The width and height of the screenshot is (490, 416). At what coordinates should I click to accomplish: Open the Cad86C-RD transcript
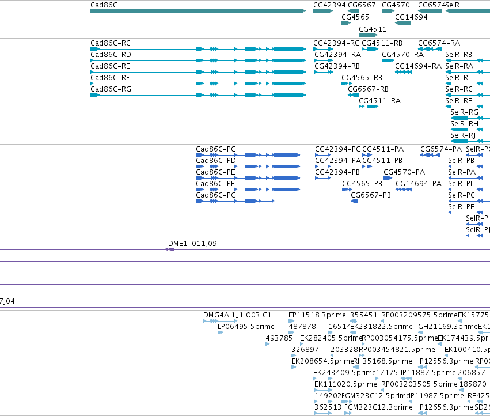(198, 60)
